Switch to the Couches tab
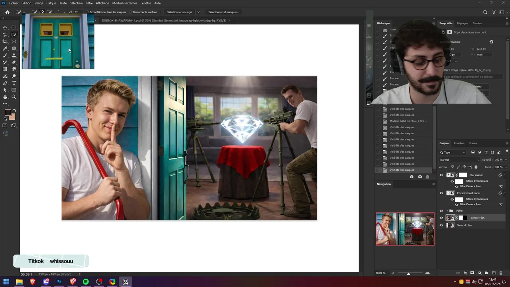The image size is (510, 287). [x=459, y=143]
